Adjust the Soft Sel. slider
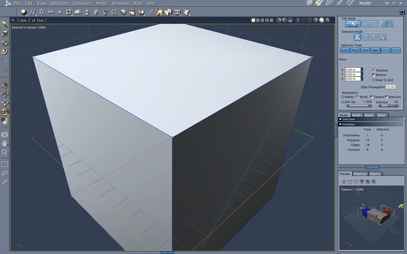Screen dimensions: 407x254 (x=359, y=106)
